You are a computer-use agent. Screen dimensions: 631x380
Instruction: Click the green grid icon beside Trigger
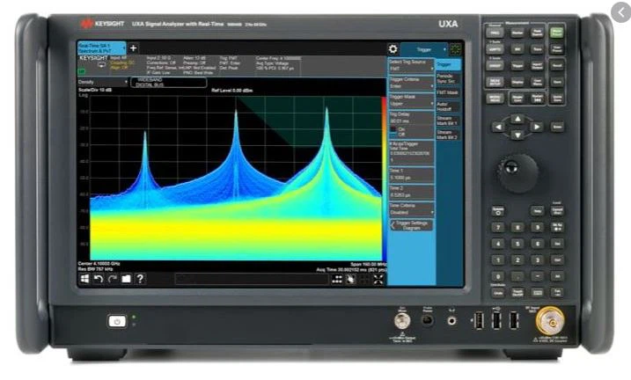click(456, 49)
